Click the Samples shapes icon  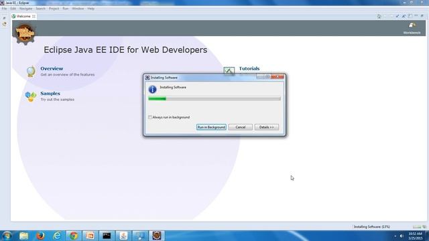click(31, 96)
